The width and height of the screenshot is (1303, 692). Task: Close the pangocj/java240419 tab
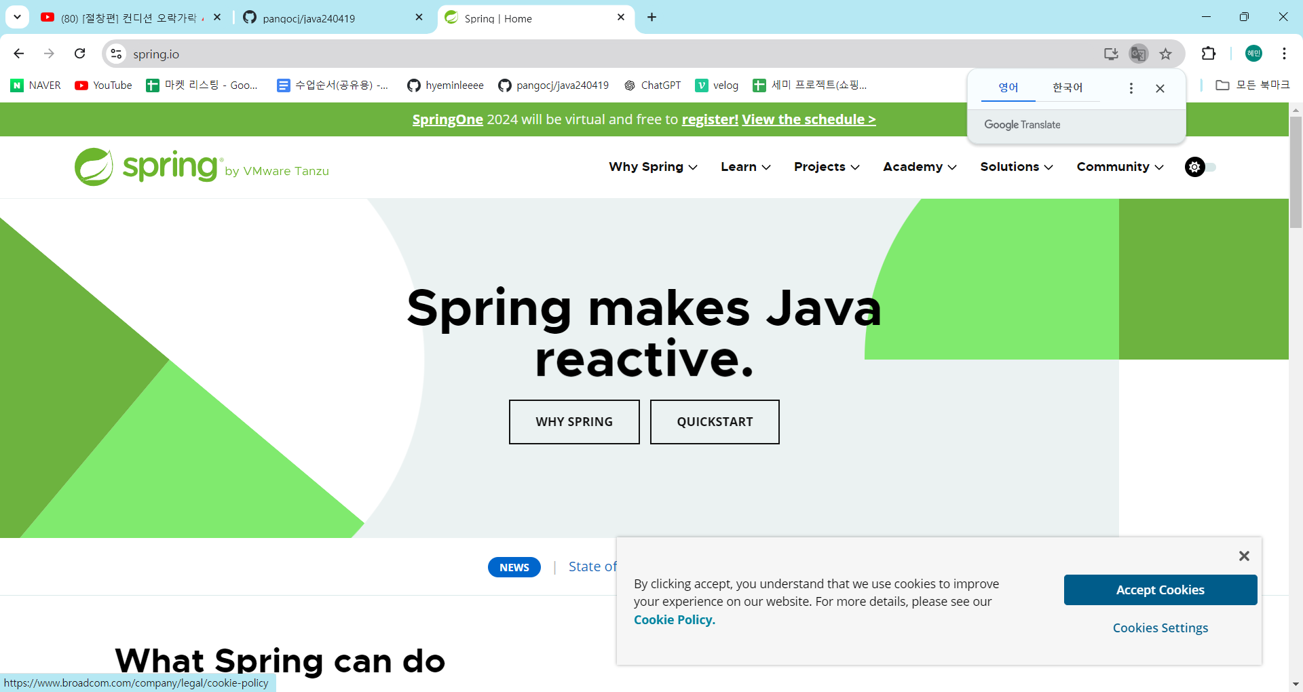pyautogui.click(x=419, y=17)
